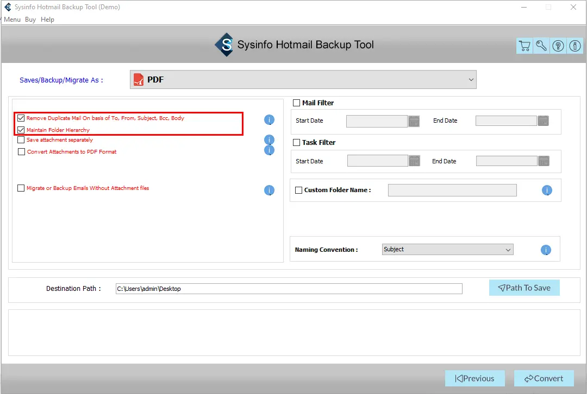Enable the Mail Filter checkbox
The width and height of the screenshot is (587, 394).
click(x=297, y=103)
